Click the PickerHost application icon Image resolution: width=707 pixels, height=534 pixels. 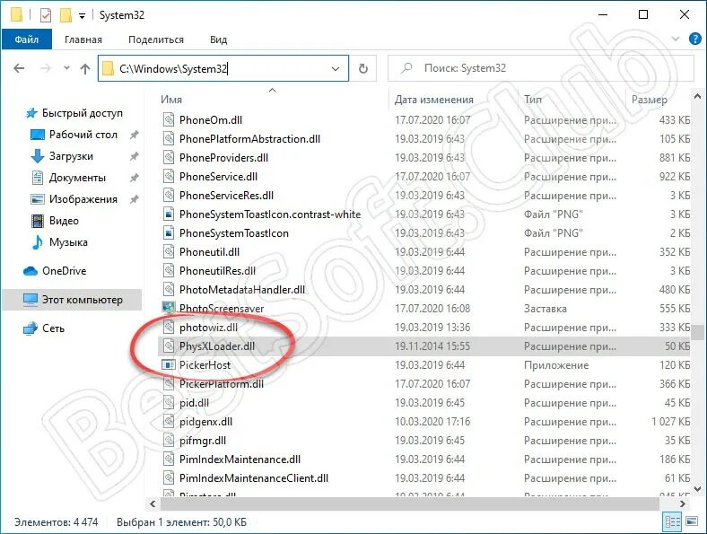coord(168,365)
